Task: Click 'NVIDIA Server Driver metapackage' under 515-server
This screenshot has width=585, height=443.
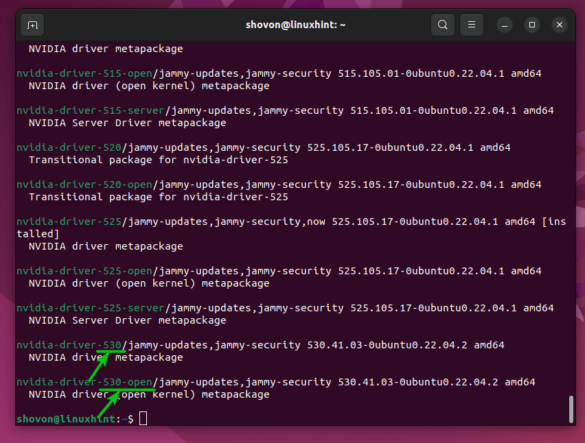Action: click(x=128, y=123)
